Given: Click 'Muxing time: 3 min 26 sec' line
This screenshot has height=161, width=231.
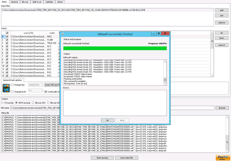Looking at the screenshot, I should (x=75, y=83).
